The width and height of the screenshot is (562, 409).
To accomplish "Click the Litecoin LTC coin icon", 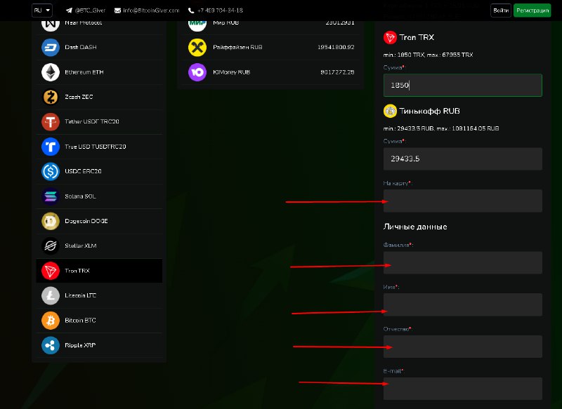I will pos(51,295).
